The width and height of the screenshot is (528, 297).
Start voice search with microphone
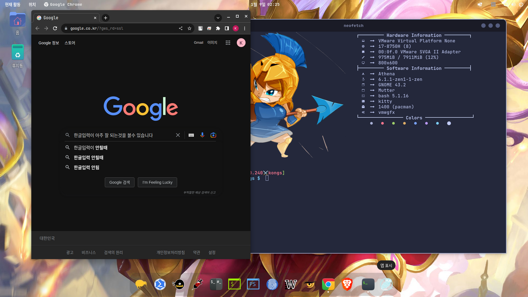click(202, 135)
